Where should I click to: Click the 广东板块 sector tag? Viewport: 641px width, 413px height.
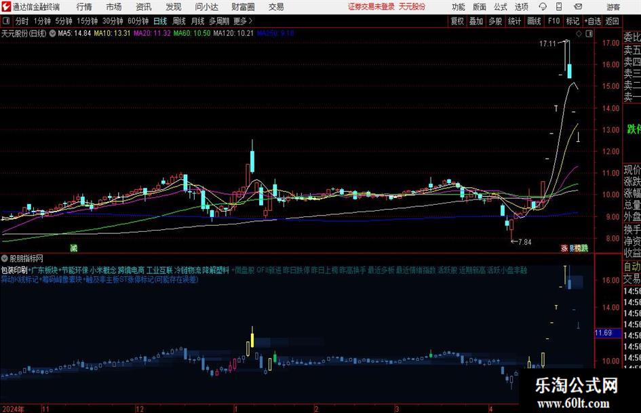[x=45, y=271]
